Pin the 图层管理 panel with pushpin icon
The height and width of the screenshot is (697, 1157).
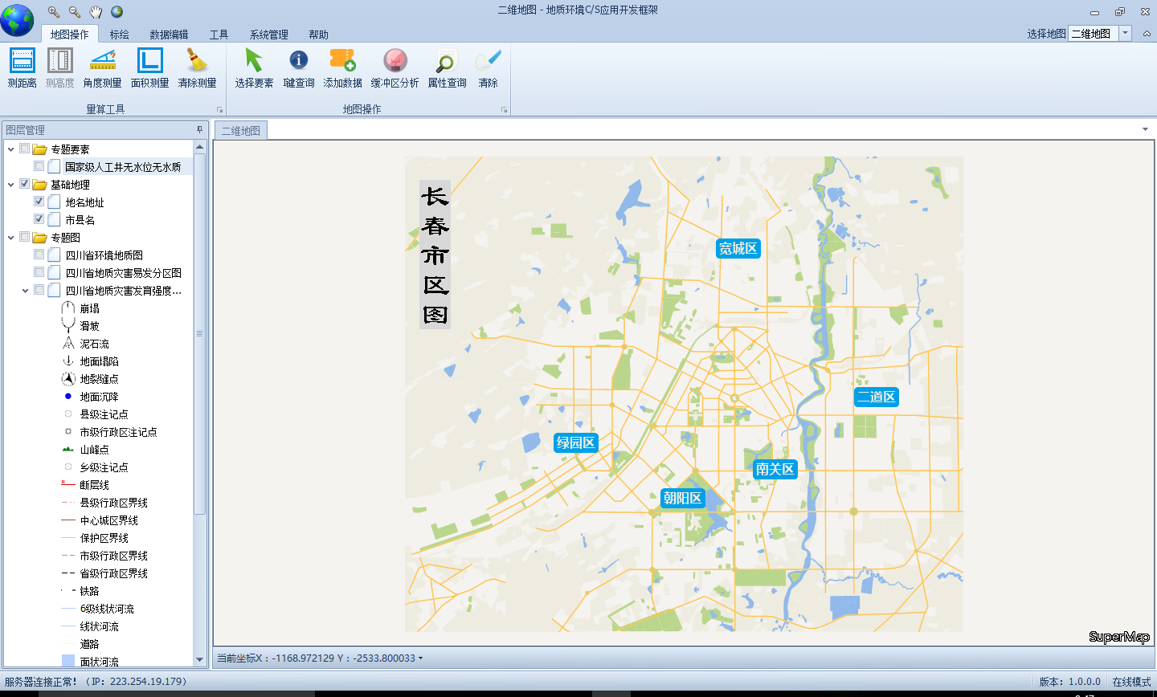pos(200,129)
